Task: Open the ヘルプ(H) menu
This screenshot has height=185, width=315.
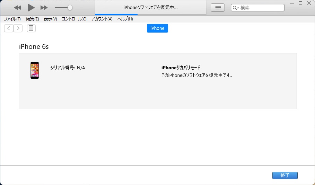Action: (x=125, y=19)
